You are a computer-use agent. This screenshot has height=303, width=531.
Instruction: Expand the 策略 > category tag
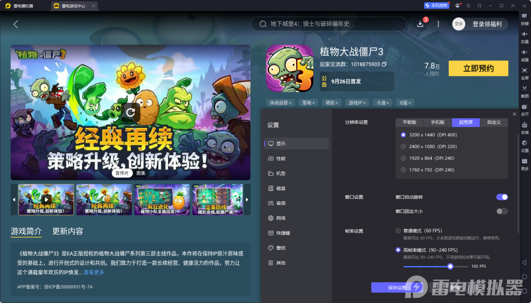308,102
